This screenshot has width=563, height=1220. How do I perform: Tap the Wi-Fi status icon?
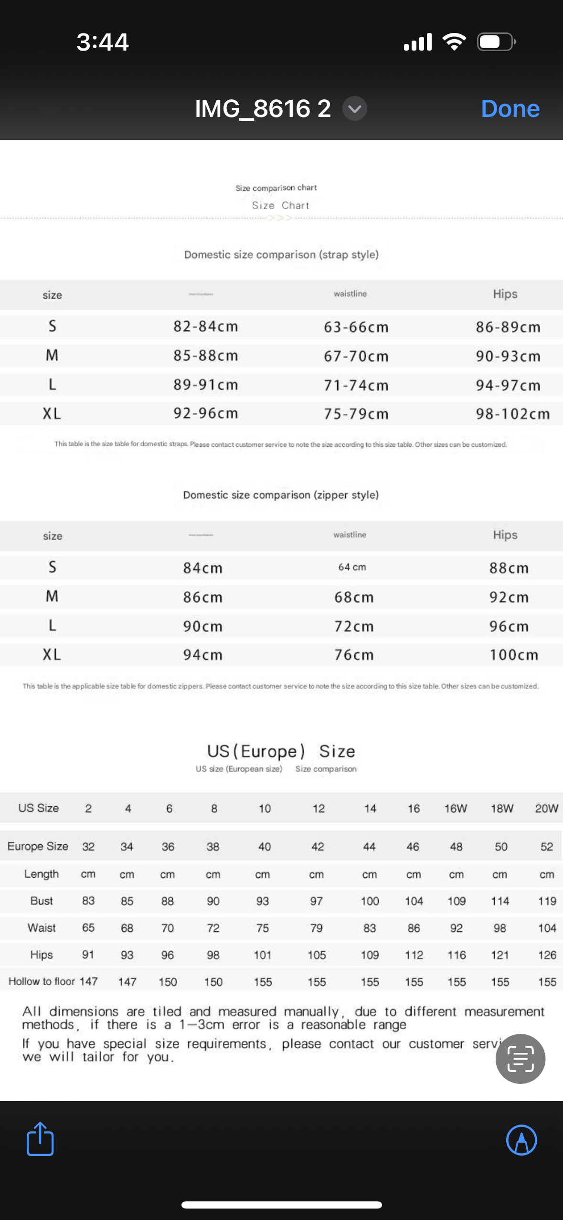click(x=454, y=42)
